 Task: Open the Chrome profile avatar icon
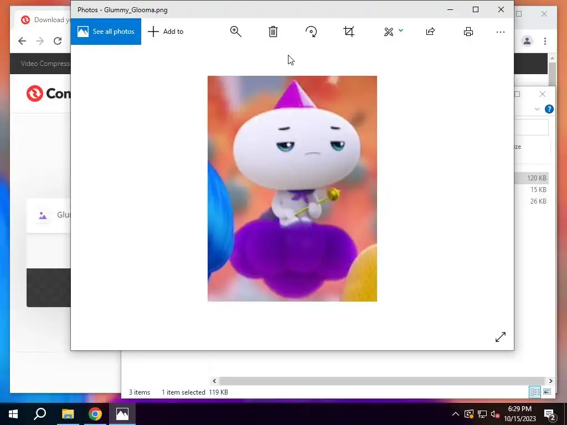point(527,41)
